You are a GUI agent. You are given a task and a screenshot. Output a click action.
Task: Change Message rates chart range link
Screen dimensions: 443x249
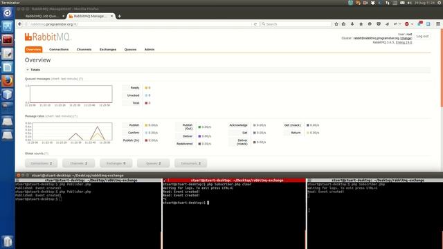[x=59, y=116]
